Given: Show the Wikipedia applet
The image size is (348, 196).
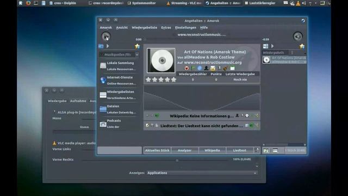Looking at the screenshot, I should pos(212,150).
